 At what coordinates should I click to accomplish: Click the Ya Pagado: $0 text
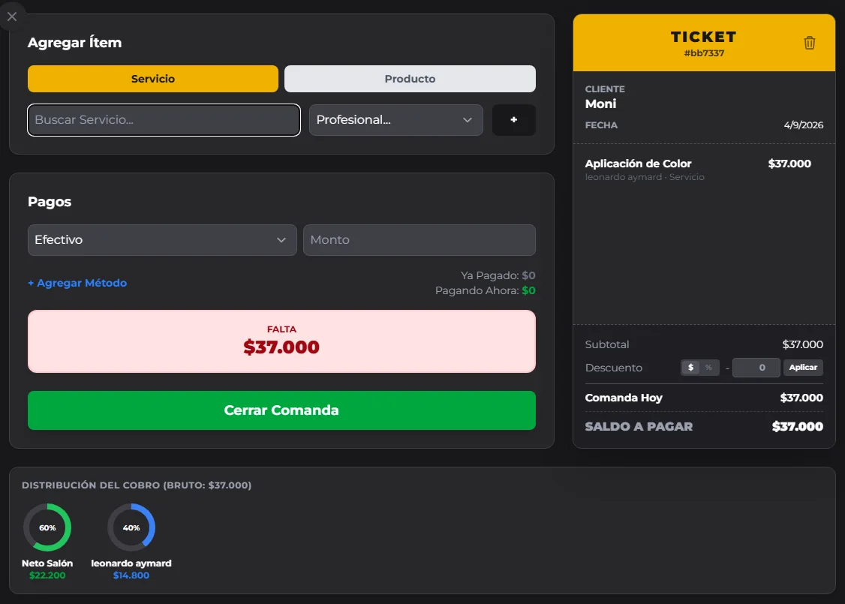click(498, 275)
